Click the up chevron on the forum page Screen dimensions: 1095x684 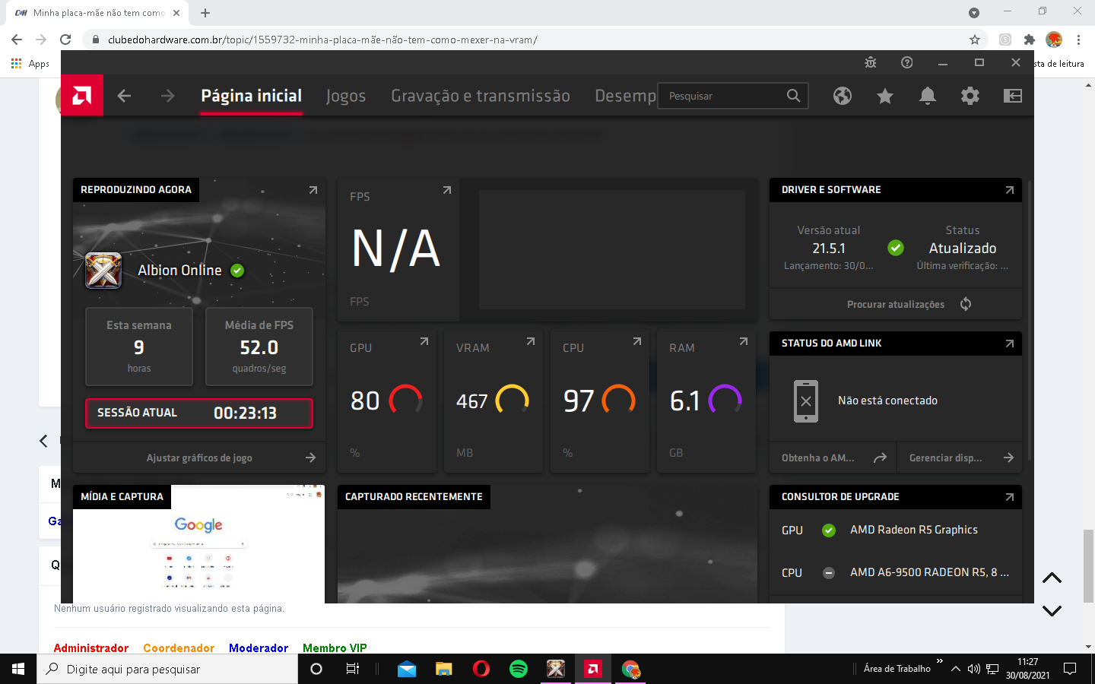(1052, 578)
